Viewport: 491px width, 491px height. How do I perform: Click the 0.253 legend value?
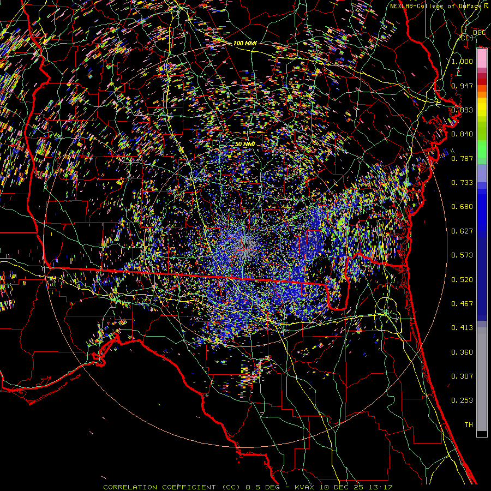click(462, 400)
